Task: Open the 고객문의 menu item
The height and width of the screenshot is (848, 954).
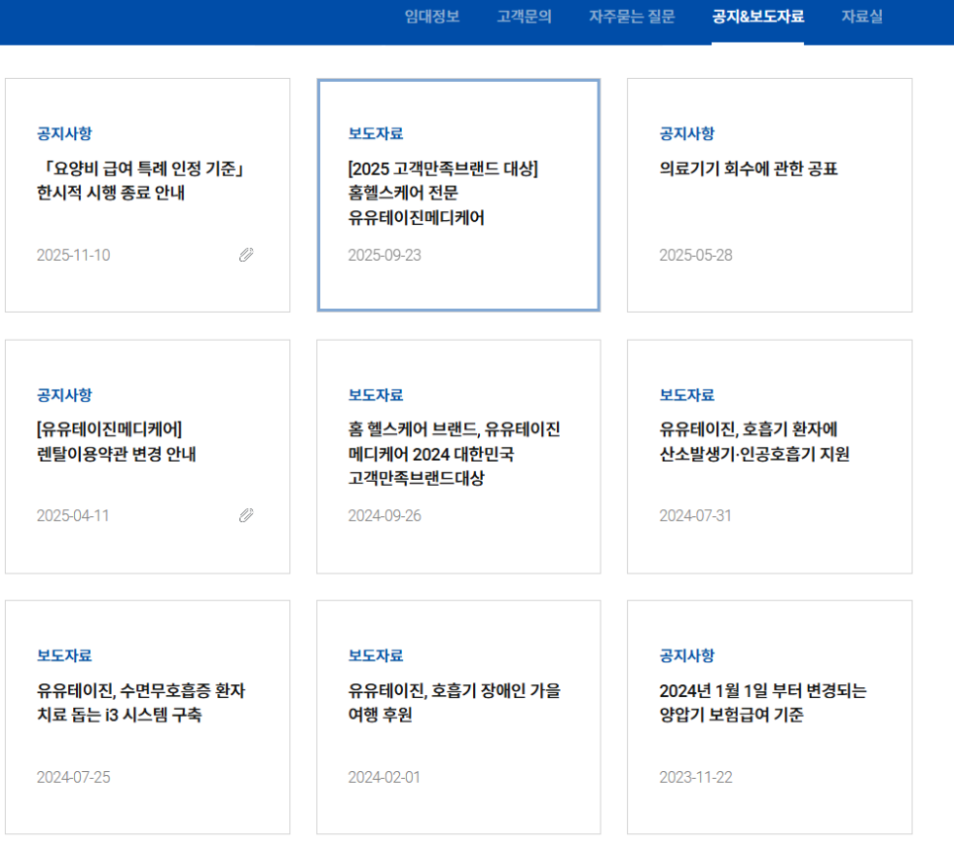Action: click(523, 17)
